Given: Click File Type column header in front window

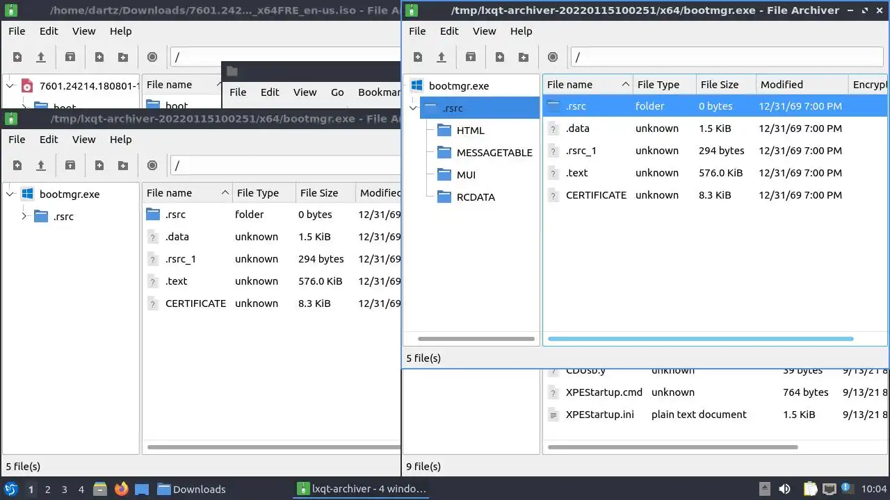Looking at the screenshot, I should point(664,85).
